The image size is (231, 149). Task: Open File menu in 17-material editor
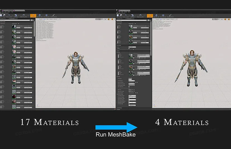1,12
